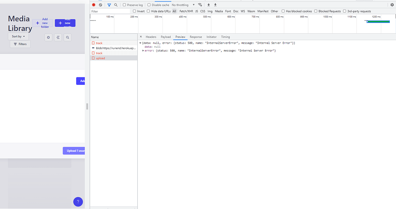Open the blue help question mark button

(x=78, y=202)
